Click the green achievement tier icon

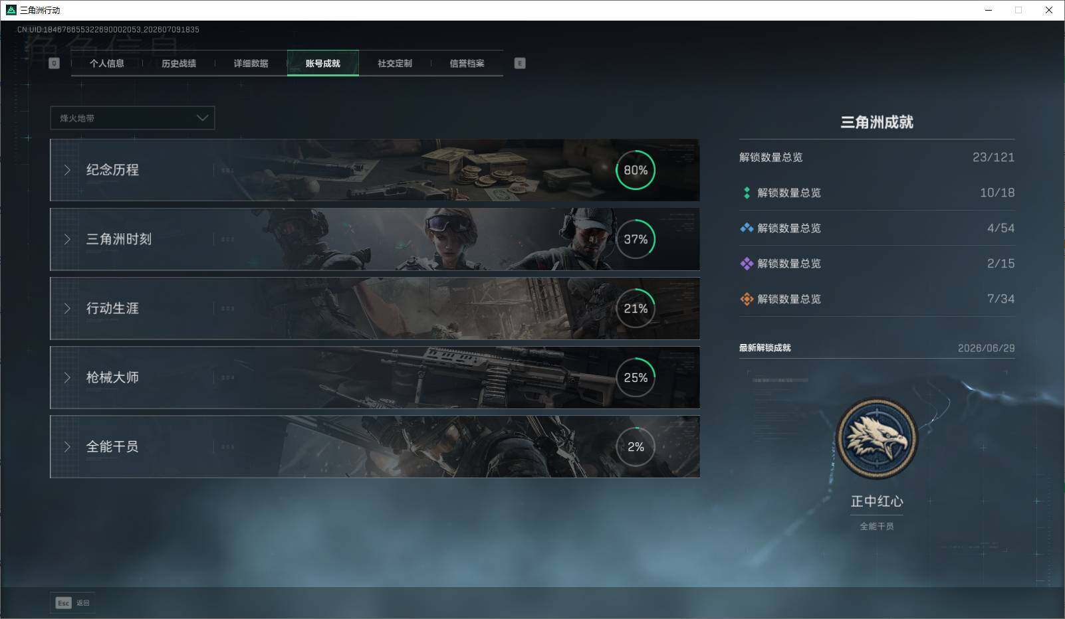pos(747,193)
